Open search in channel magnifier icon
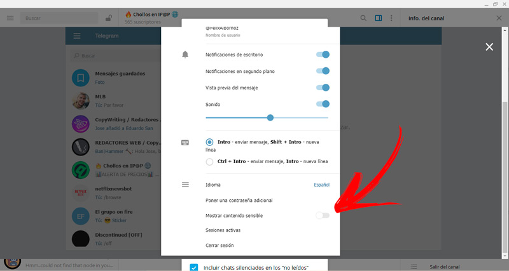 click(363, 18)
